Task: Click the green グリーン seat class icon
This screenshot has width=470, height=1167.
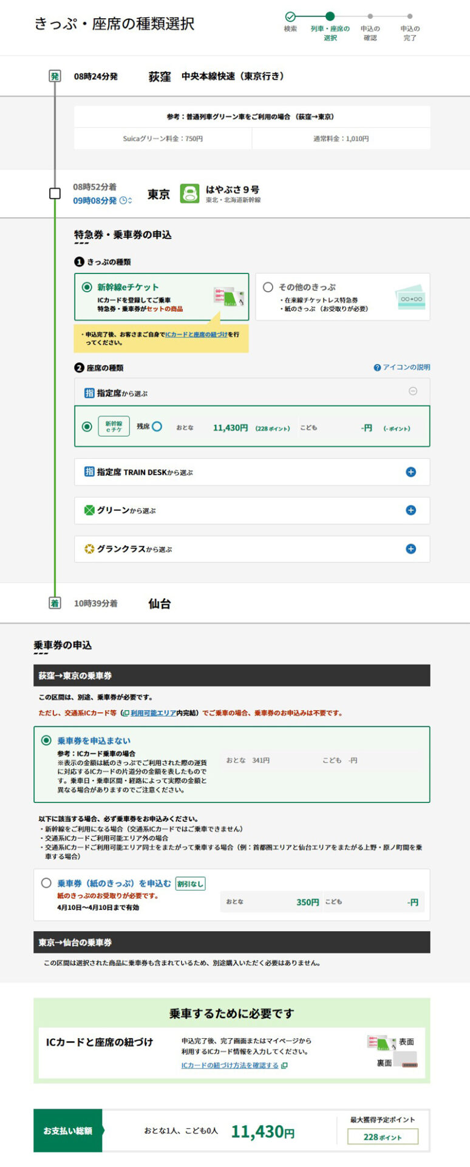Action: coord(89,511)
